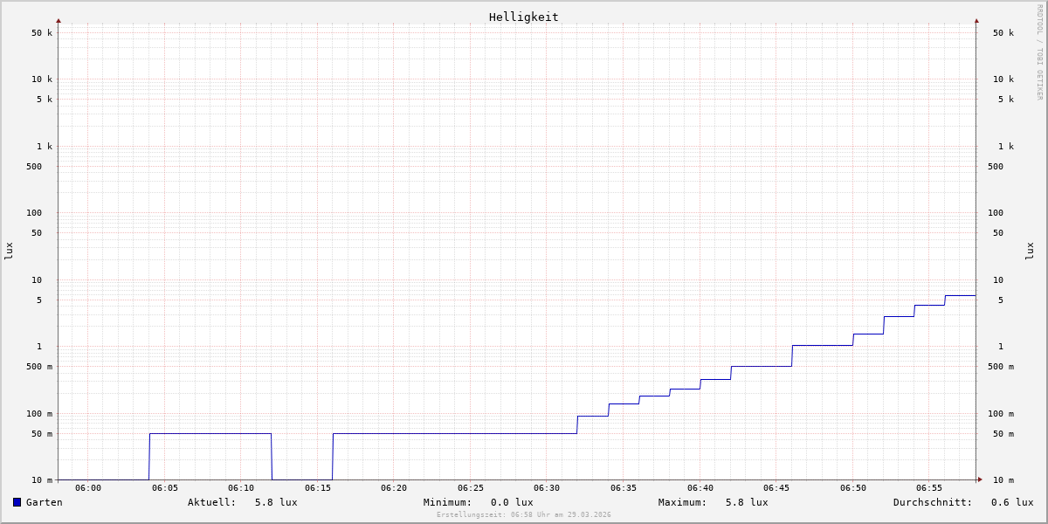The image size is (1048, 524).
Task: Select the Aktuell 5.8 lux value
Action: pyautogui.click(x=276, y=502)
